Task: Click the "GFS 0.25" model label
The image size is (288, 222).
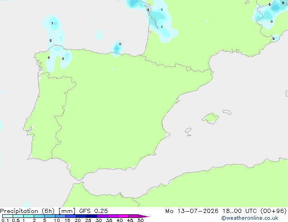Action: [x=94, y=211]
